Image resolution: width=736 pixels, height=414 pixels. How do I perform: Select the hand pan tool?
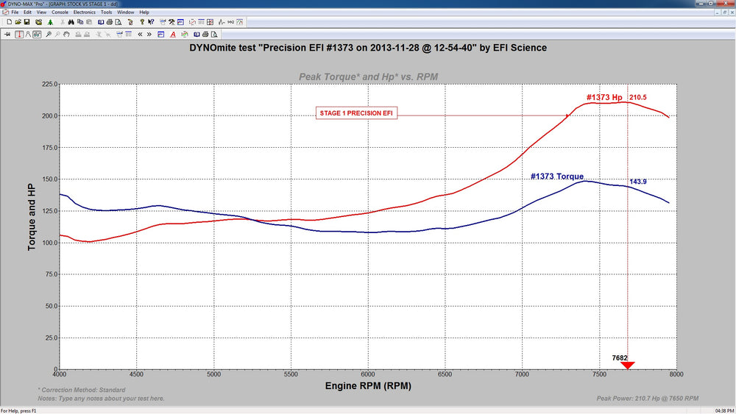coord(66,35)
